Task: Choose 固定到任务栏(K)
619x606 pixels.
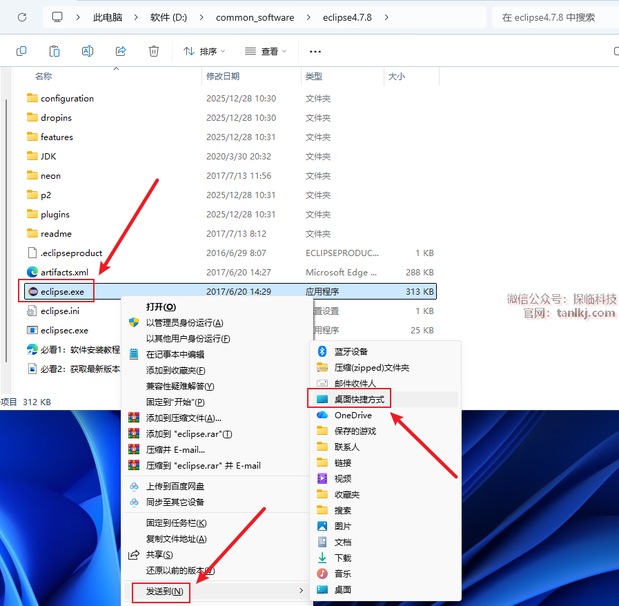Action: pyautogui.click(x=176, y=523)
